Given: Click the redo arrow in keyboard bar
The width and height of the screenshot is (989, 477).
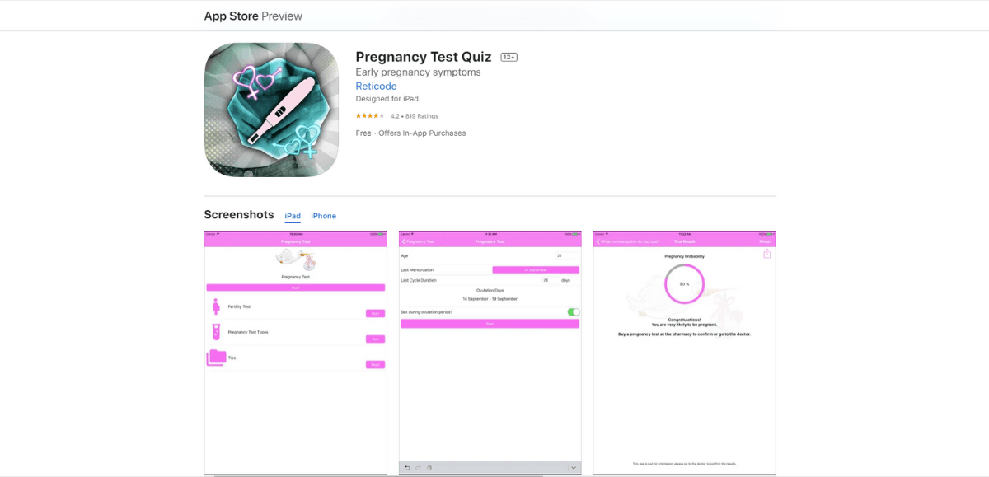Looking at the screenshot, I should pyautogui.click(x=418, y=468).
